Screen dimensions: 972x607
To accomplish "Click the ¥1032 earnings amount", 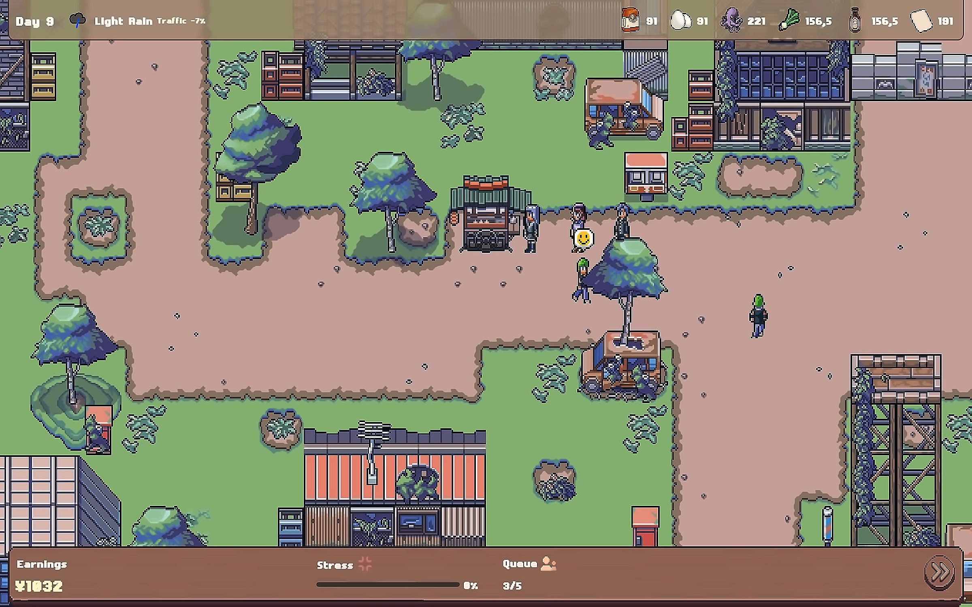I will click(x=39, y=586).
